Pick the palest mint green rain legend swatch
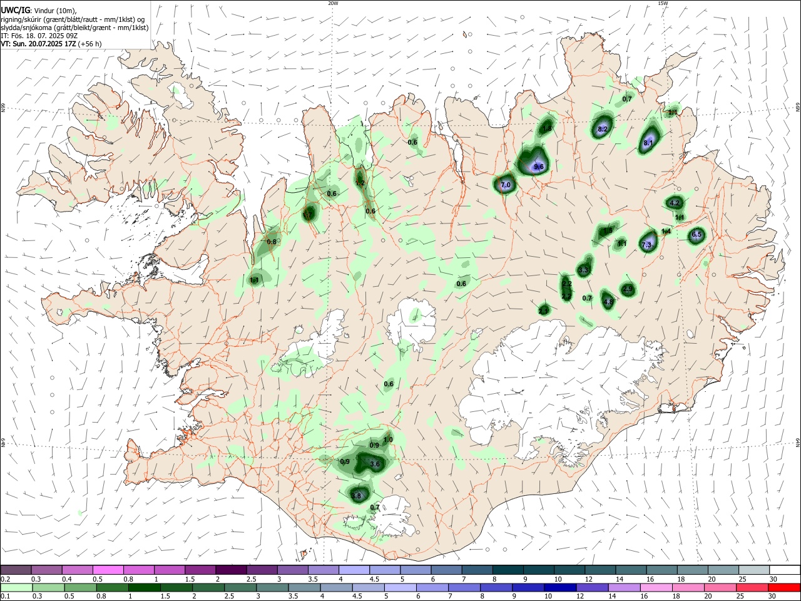801x601 pixels. 16,588
